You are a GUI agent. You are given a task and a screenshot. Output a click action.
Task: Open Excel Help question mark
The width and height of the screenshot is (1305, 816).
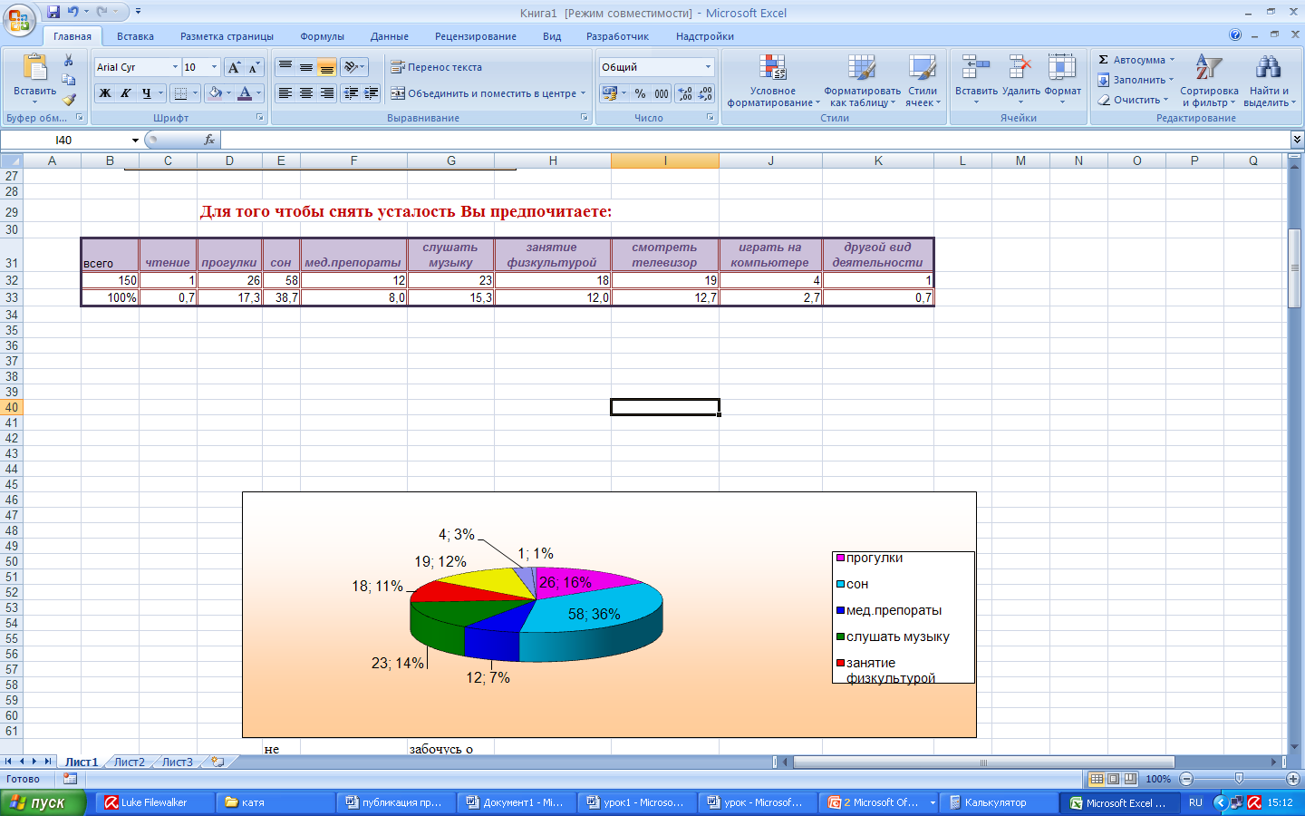coord(1235,35)
